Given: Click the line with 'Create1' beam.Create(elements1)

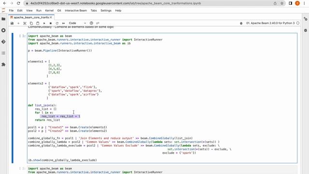Looking at the screenshot, I should pyautogui.click(x=68, y=127).
